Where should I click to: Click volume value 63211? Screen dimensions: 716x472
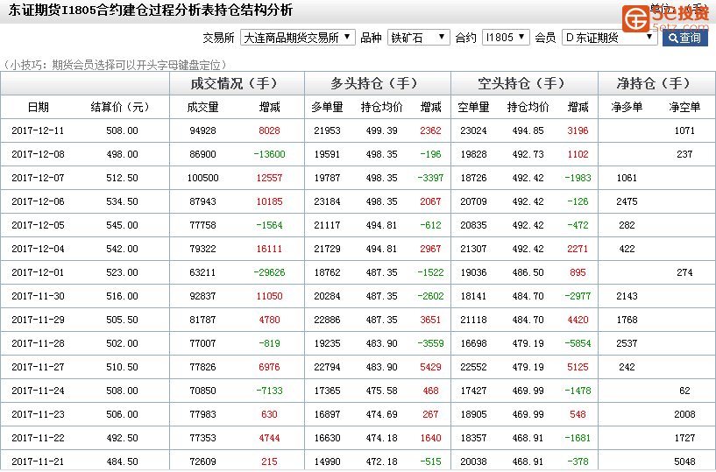(x=202, y=272)
